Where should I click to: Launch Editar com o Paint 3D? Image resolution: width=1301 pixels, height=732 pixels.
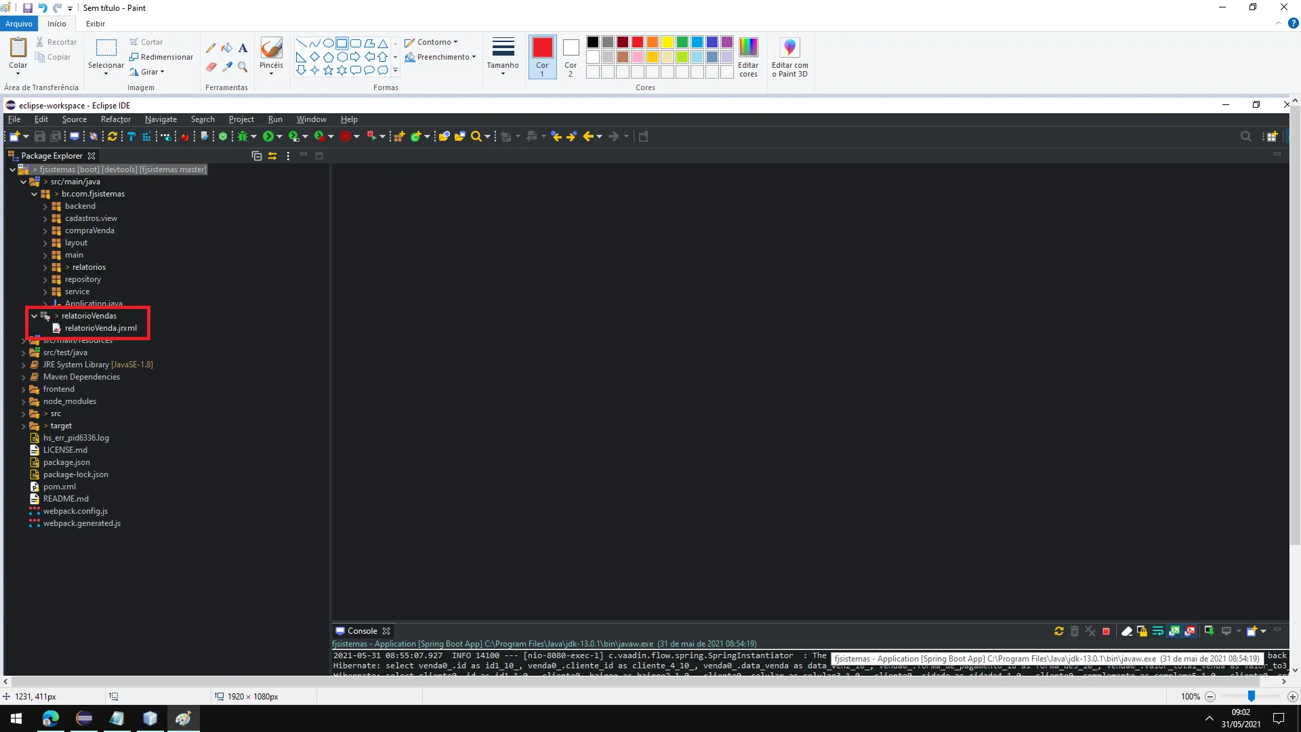pos(789,57)
